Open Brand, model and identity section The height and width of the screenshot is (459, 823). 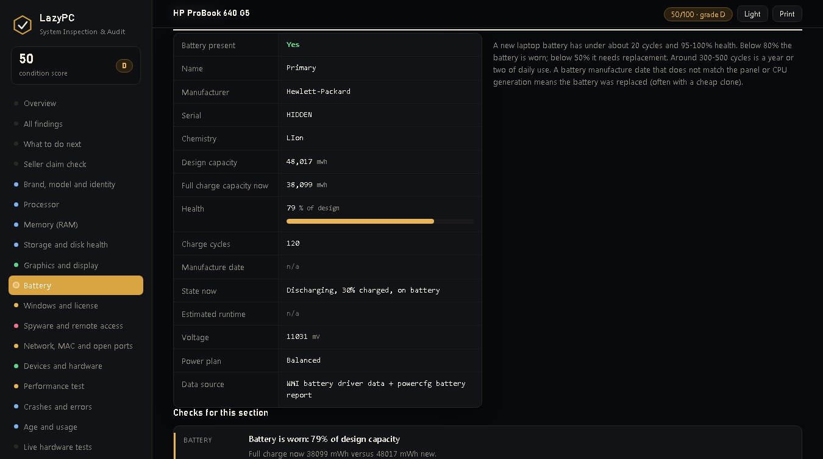point(76,184)
